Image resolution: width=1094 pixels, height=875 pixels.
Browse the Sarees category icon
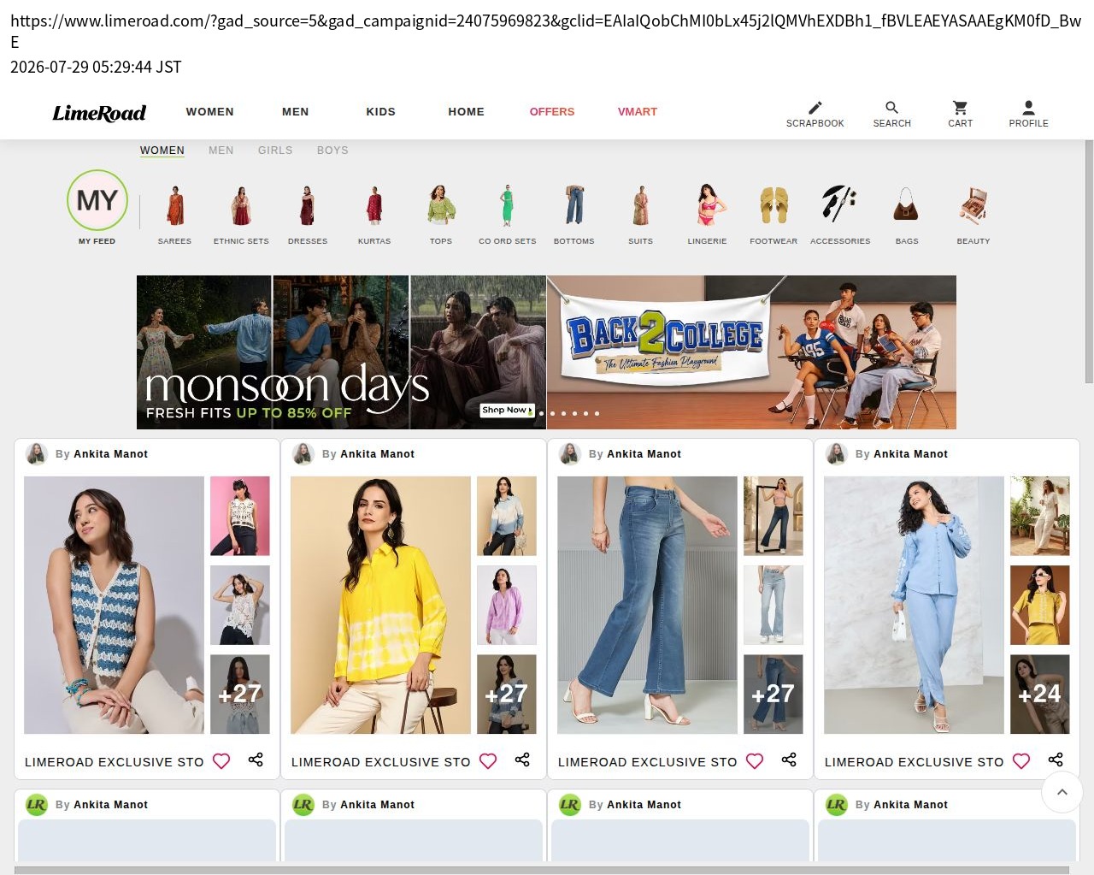pyautogui.click(x=174, y=205)
